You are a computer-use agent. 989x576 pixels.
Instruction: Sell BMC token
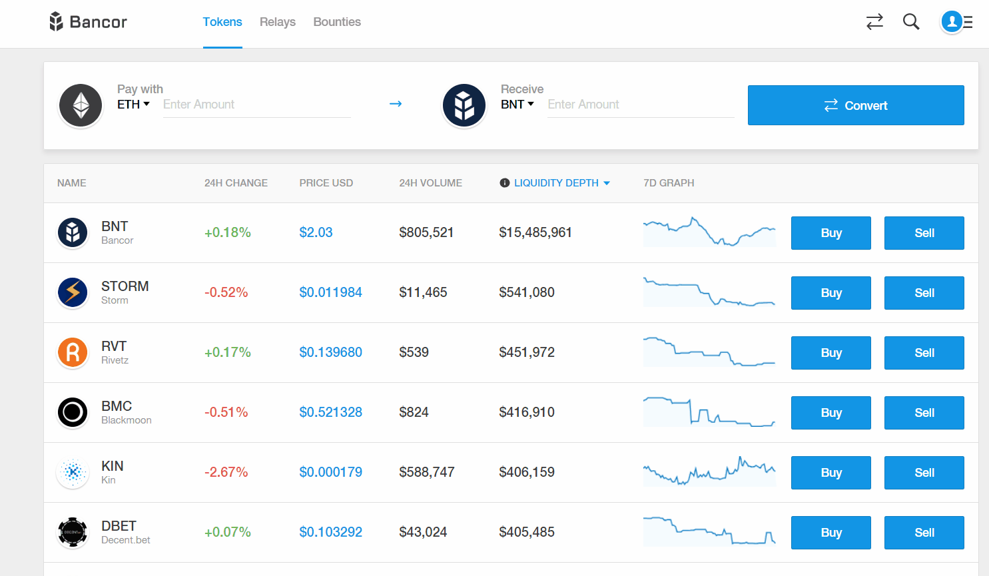924,413
